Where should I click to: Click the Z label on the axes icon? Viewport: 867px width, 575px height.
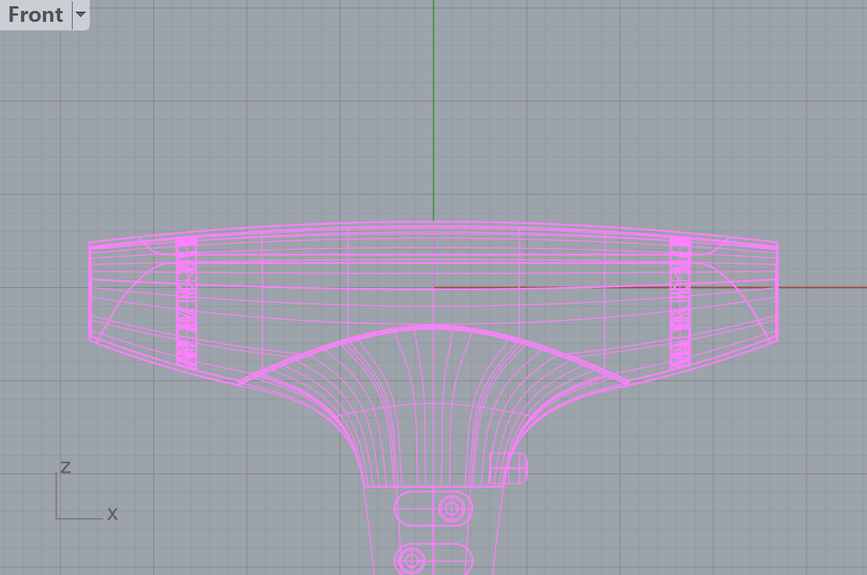click(x=66, y=467)
